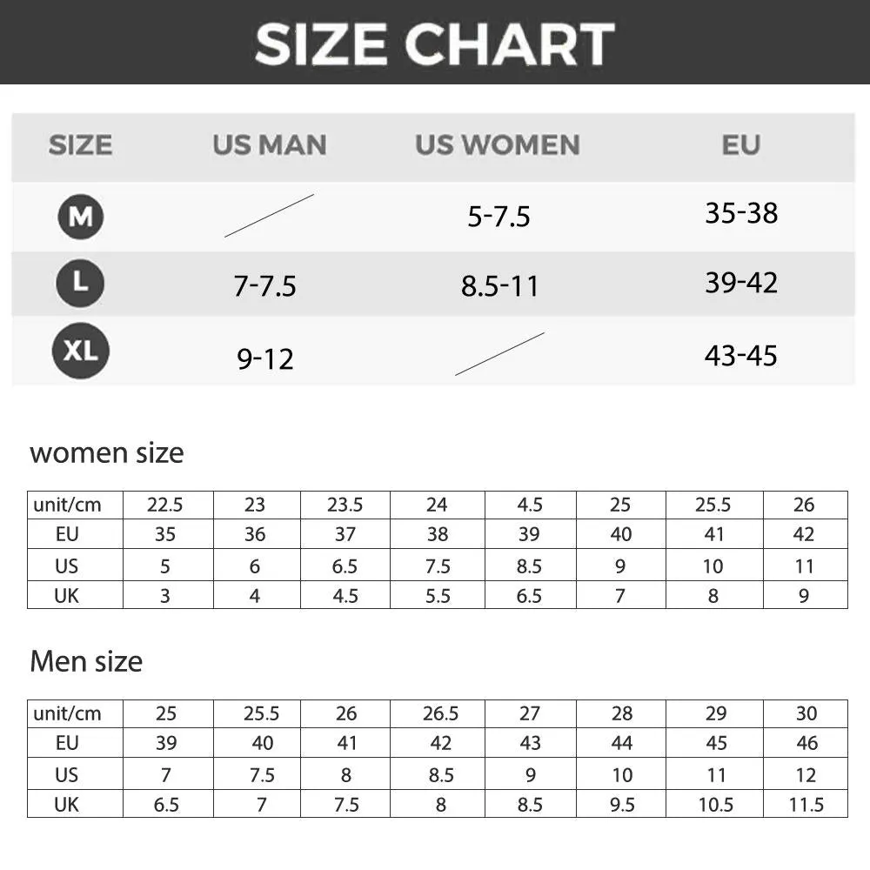The image size is (870, 870).
Task: Select the US MAN column header
Action: click(270, 144)
